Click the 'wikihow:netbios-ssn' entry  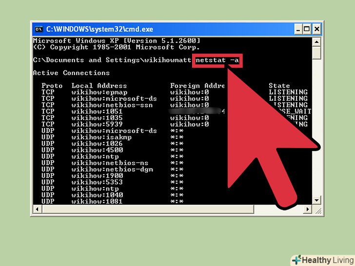(x=112, y=105)
